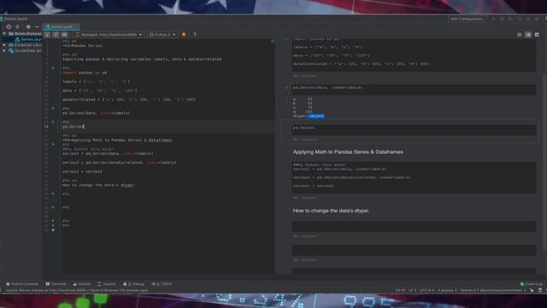Screen dimensions: 547x308
Task: Click the highlighted 'object' dtype text in output
Action: tap(316, 116)
